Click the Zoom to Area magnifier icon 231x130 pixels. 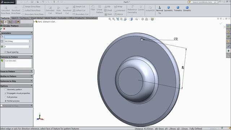click(114, 19)
